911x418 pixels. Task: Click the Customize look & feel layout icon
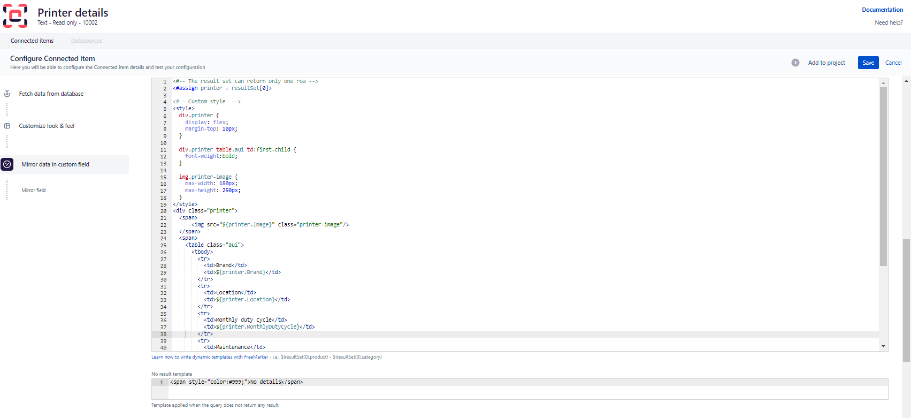[7, 126]
